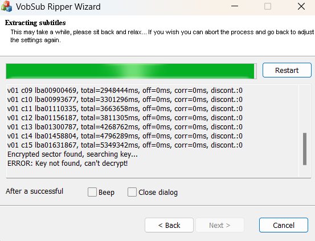Image resolution: width=315 pixels, height=241 pixels.
Task: Click the log scrollbar thumb
Action: [305, 149]
